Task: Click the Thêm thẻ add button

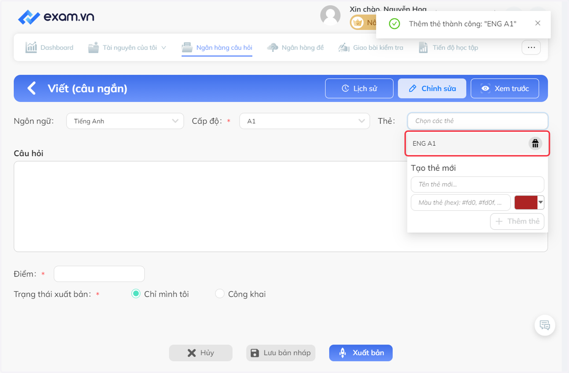Action: [517, 221]
